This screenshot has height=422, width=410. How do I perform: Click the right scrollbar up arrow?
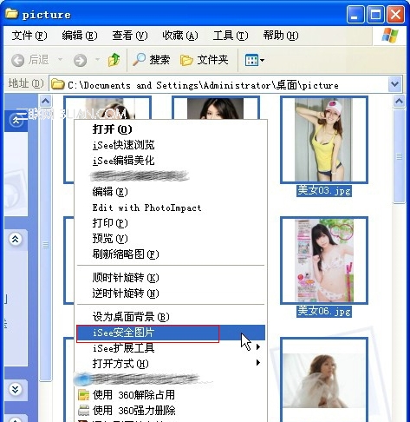click(x=399, y=102)
